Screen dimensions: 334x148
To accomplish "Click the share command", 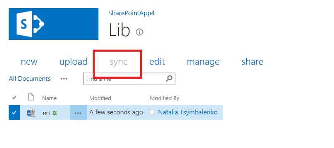I will 252,62.
